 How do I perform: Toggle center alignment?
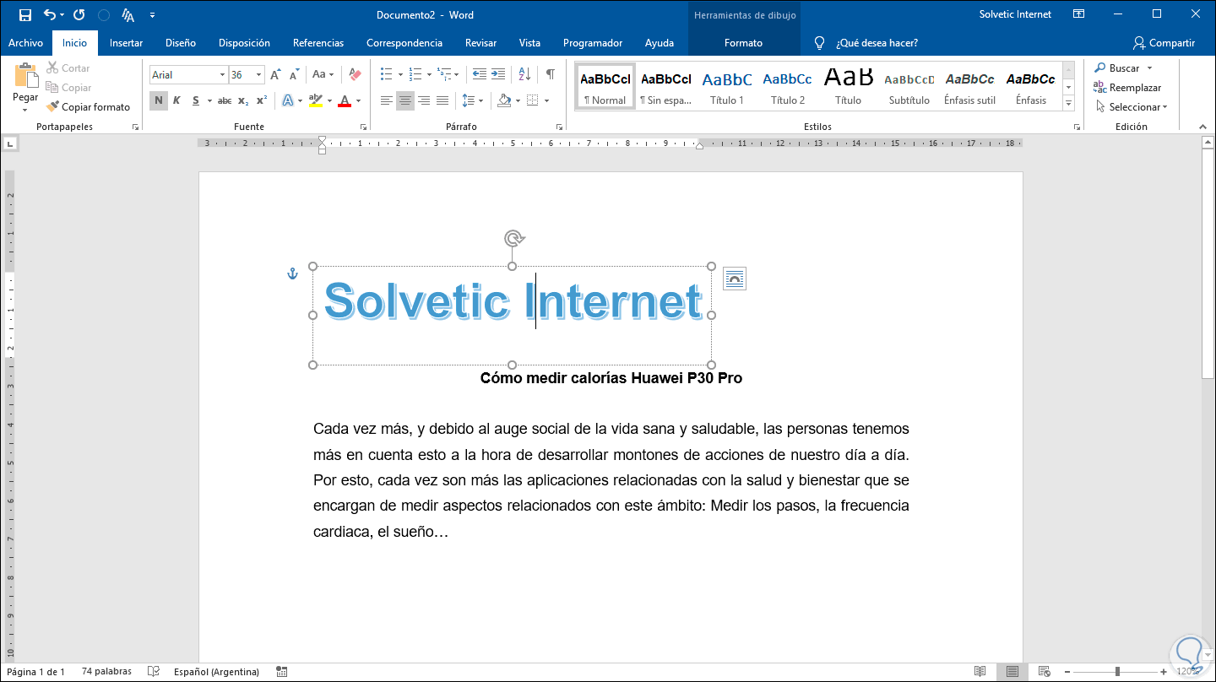[x=405, y=100]
